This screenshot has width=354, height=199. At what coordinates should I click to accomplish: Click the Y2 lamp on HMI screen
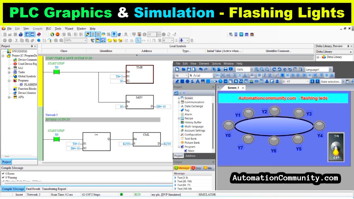coord(274,111)
